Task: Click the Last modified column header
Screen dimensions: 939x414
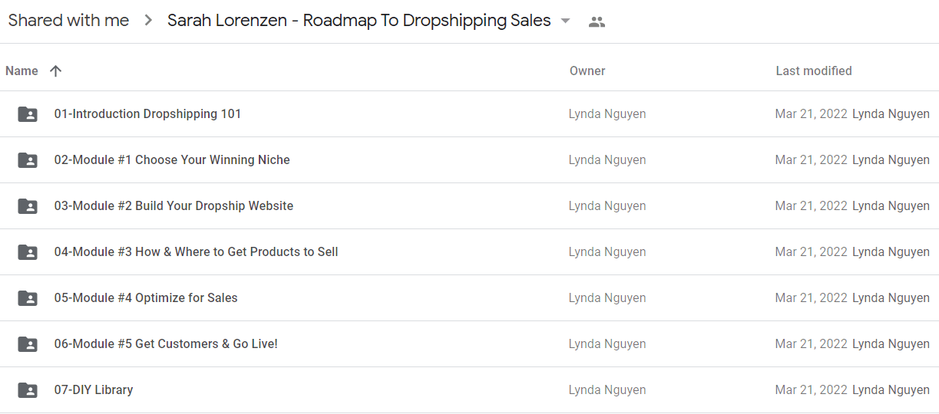Action: (x=814, y=71)
